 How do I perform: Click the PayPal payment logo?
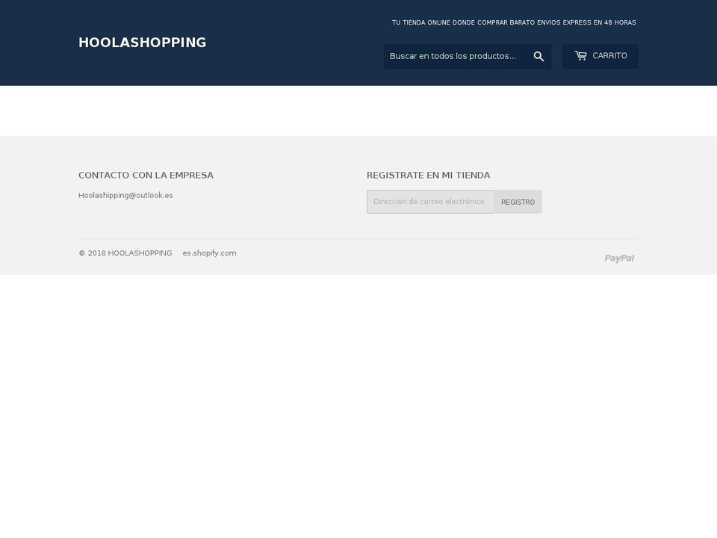[619, 258]
